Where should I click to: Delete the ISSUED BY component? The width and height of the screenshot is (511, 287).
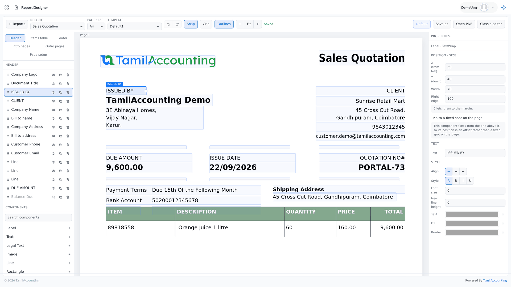68,92
